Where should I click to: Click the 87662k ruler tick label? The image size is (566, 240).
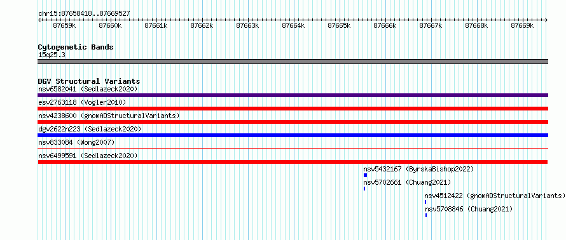[x=202, y=25]
